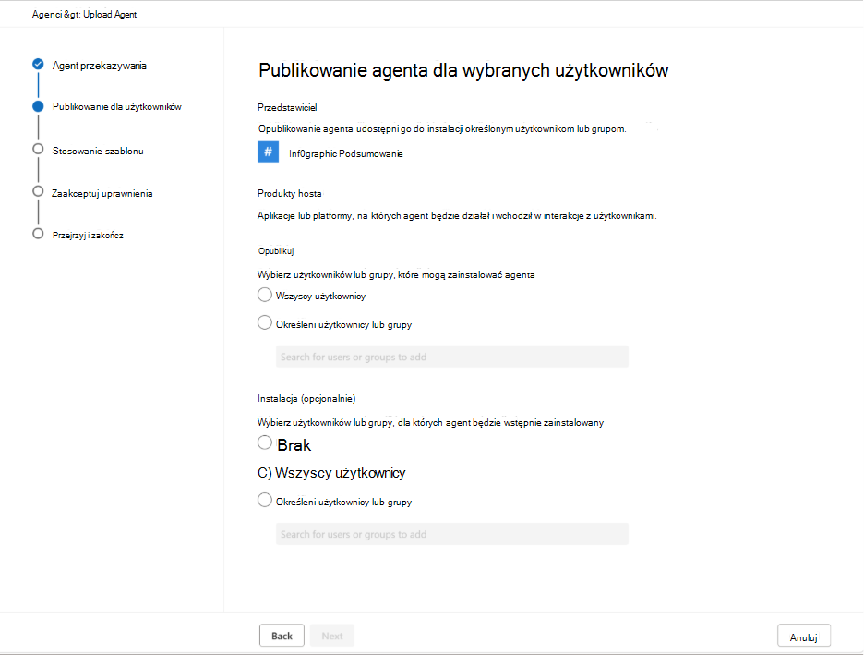
Task: Jump to Zaakceptuj uprawnienia step
Action: tap(102, 193)
